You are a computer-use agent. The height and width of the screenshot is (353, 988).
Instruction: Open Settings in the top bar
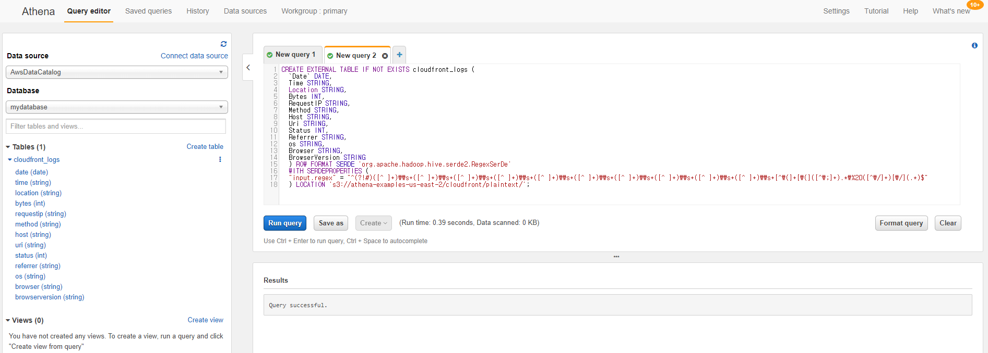point(836,11)
